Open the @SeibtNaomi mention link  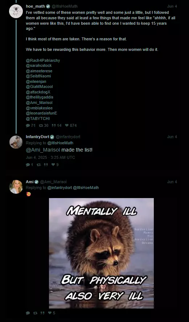pyautogui.click(x=38, y=76)
